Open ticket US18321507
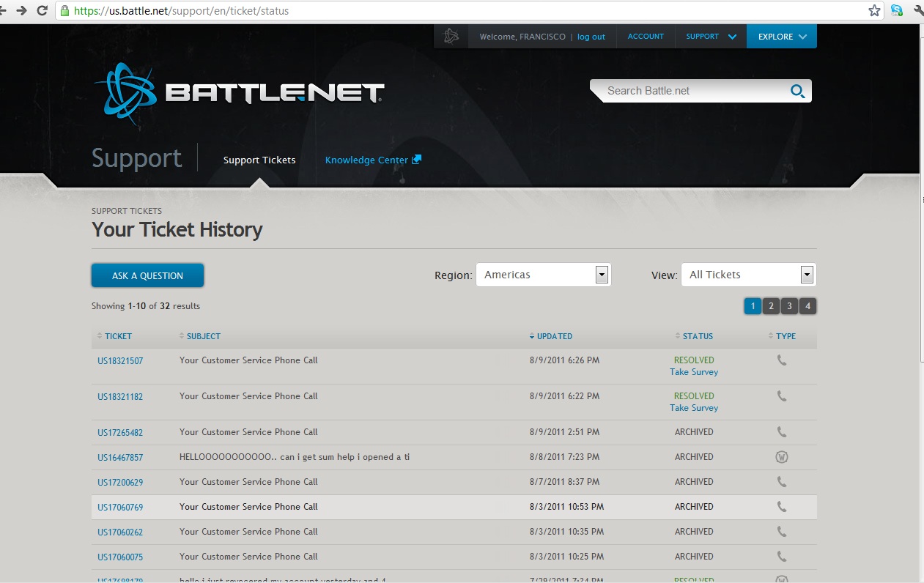The height and width of the screenshot is (583, 924). (120, 361)
